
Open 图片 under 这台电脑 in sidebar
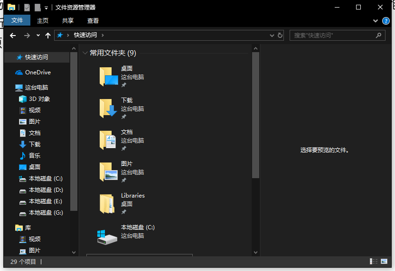[35, 122]
